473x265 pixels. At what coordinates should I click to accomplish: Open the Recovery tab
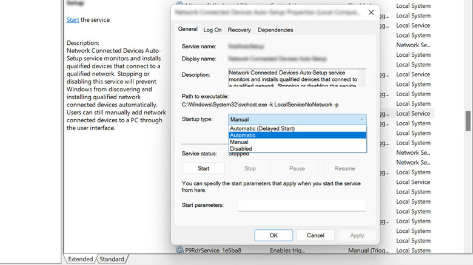pos(239,30)
